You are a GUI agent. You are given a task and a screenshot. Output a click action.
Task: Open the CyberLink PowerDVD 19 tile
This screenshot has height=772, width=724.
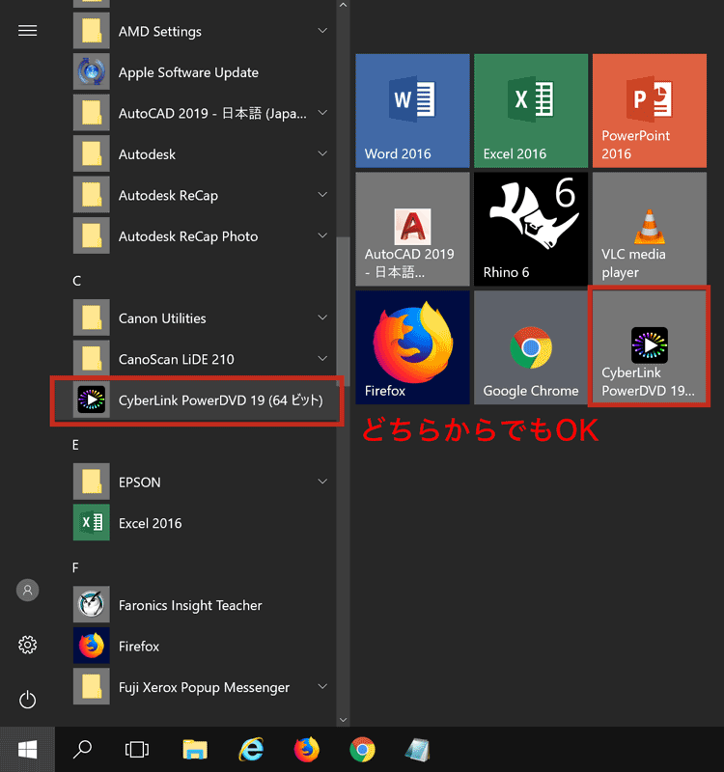(649, 347)
